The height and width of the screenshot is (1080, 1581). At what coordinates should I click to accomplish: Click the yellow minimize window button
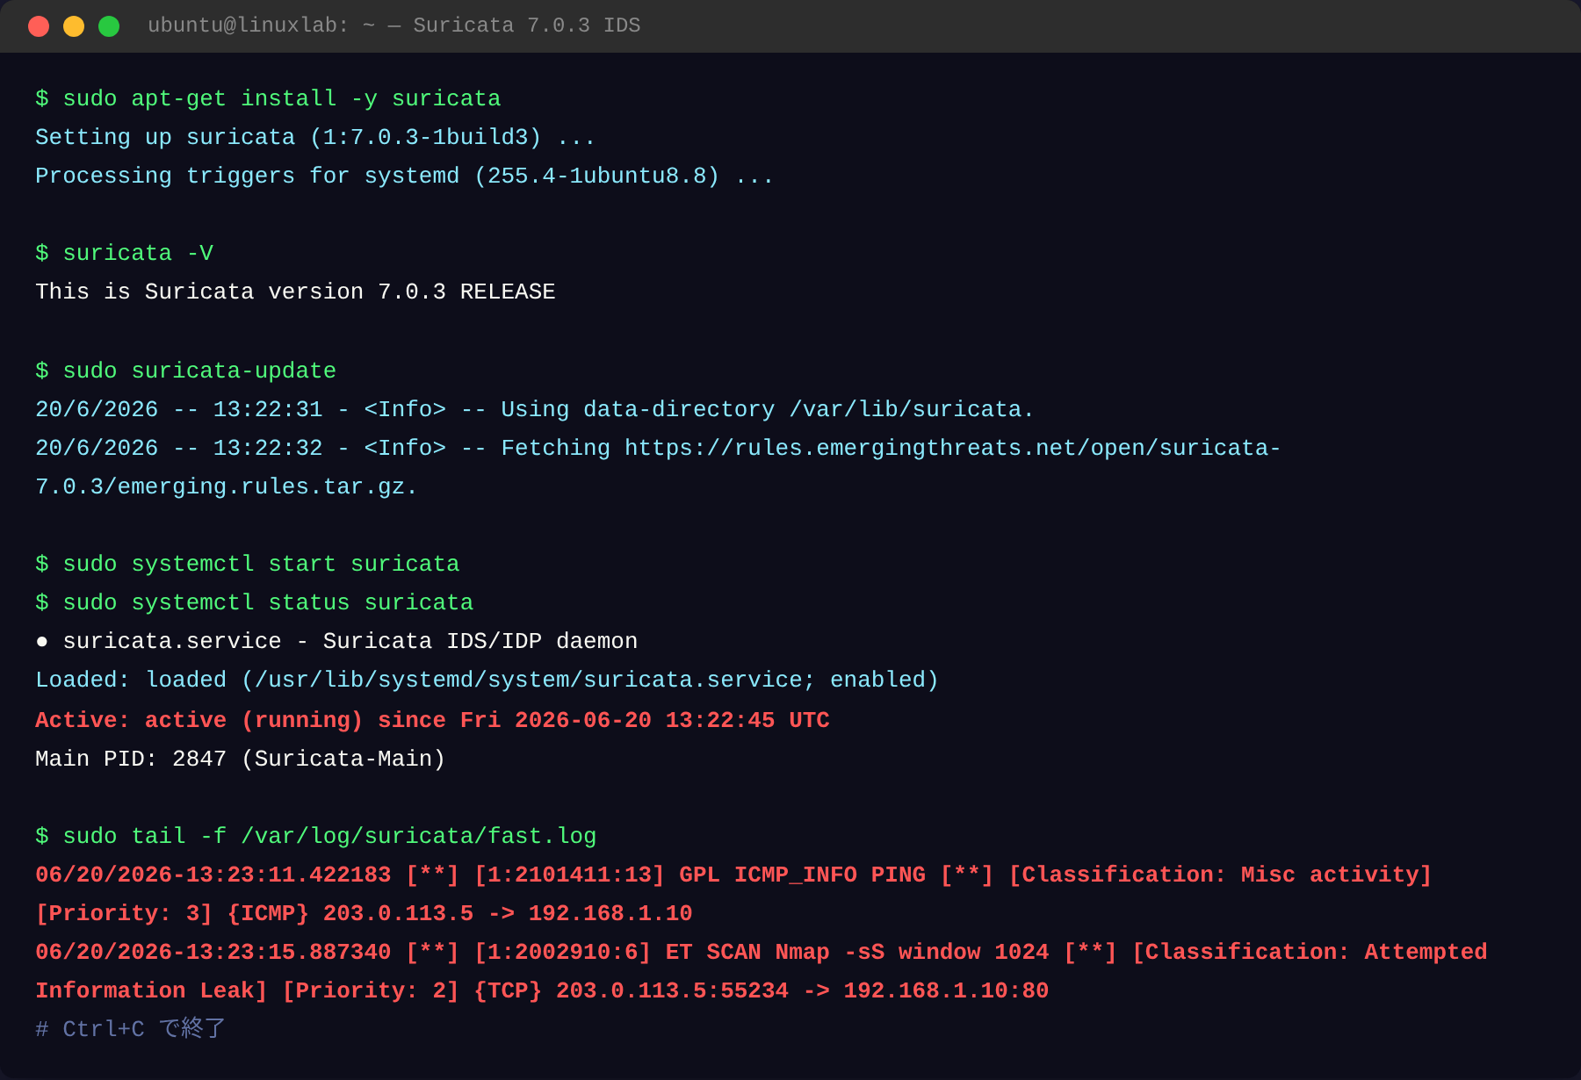74,26
